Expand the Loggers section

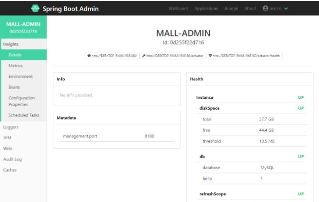pyautogui.click(x=11, y=127)
